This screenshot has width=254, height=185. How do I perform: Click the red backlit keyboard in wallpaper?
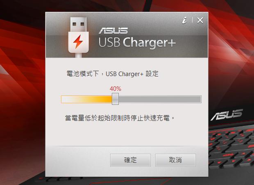pos(231,146)
